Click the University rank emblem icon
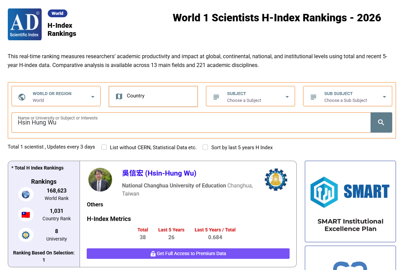Viewport: 400px width, 270px height. point(26,235)
